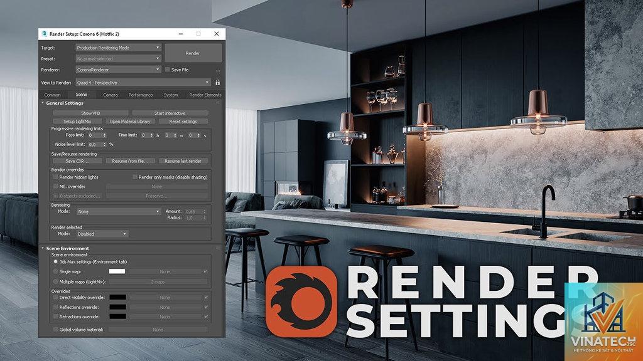
Task: Minimize the Render Setup window
Action: coord(181,34)
